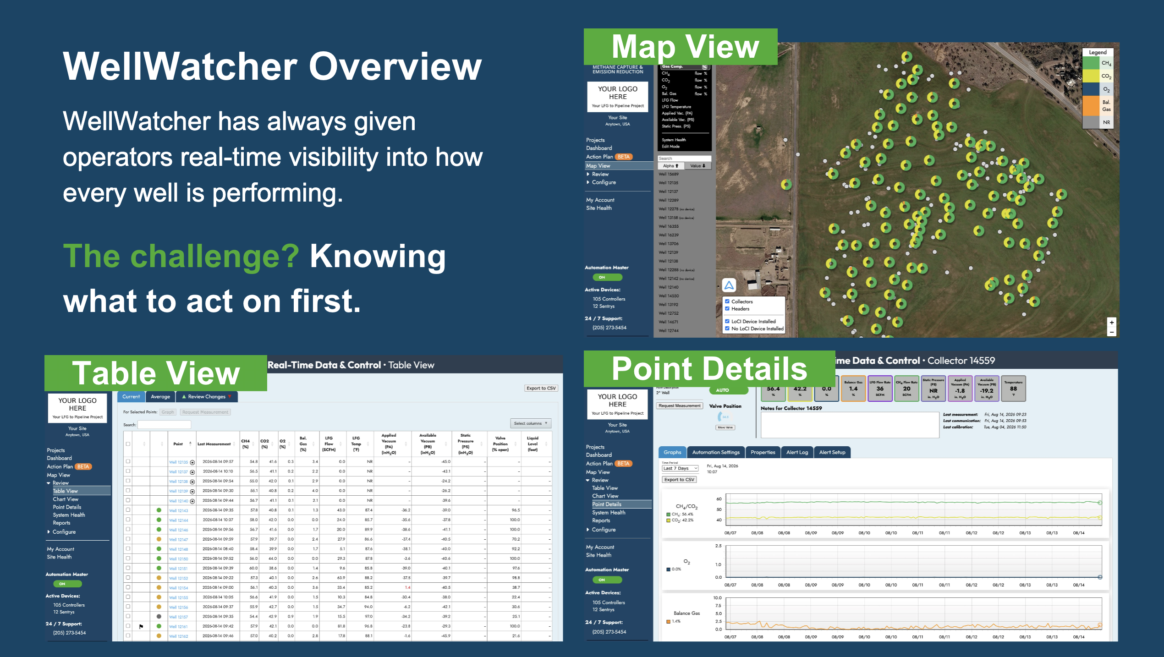Click the BETA badge in Map View sidebar
Image resolution: width=1164 pixels, height=657 pixels.
623,157
